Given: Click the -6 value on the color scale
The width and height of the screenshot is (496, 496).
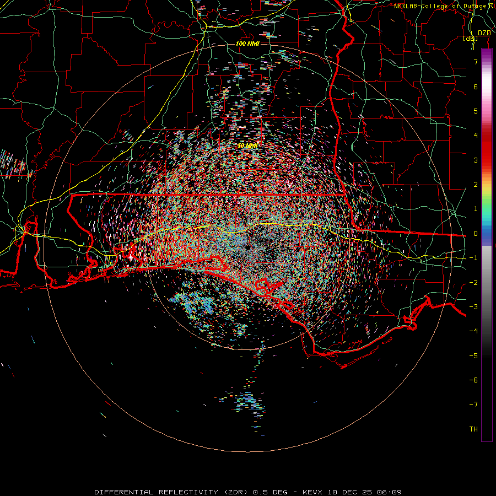Looking at the screenshot, I should (473, 380).
